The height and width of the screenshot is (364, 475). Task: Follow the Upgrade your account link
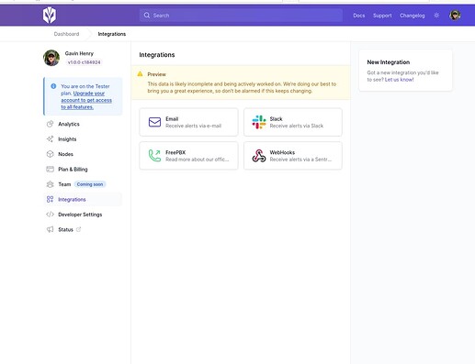(x=86, y=100)
